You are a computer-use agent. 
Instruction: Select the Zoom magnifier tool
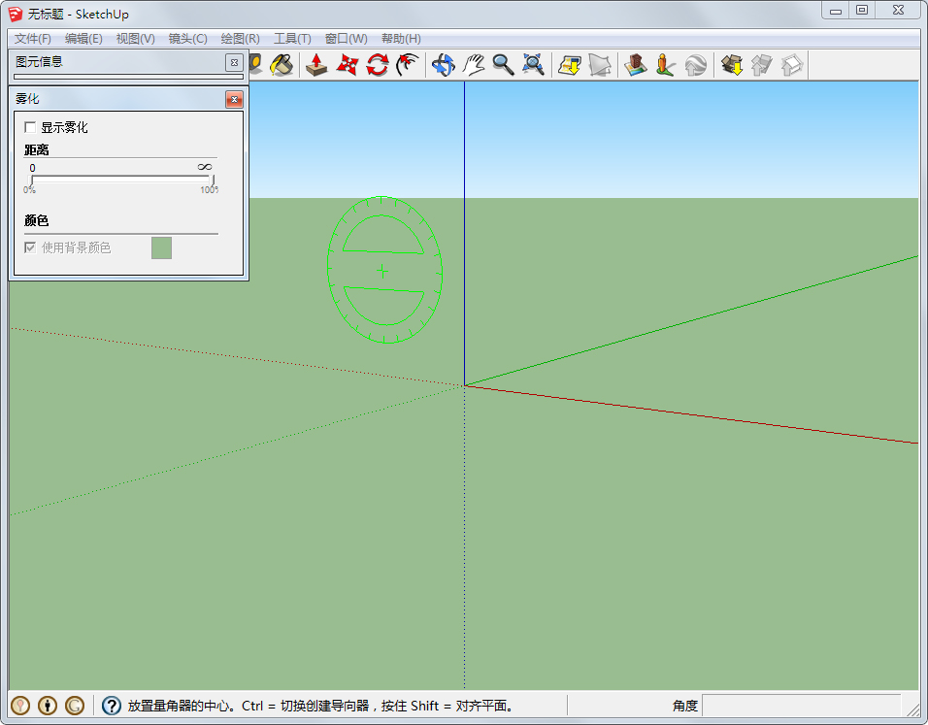[x=503, y=65]
